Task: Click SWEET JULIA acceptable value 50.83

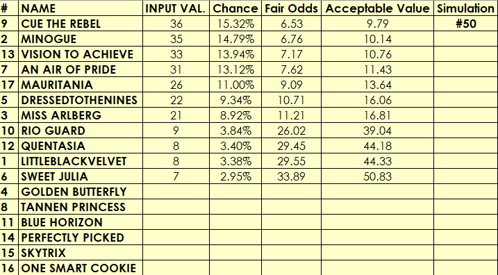Action: coord(377,176)
